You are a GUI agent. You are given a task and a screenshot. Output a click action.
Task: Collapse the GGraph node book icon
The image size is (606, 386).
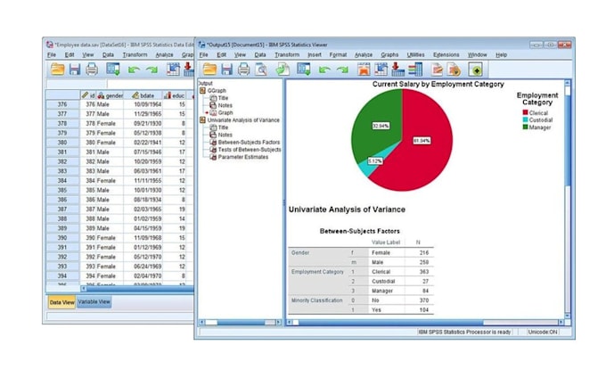point(202,91)
